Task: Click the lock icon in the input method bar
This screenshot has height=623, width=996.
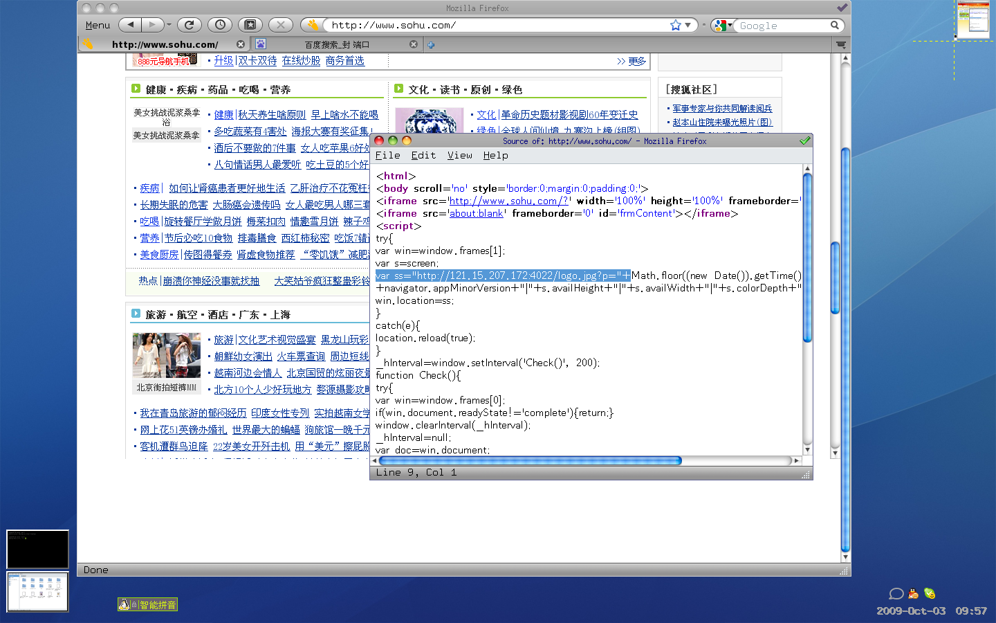Action: (x=134, y=605)
